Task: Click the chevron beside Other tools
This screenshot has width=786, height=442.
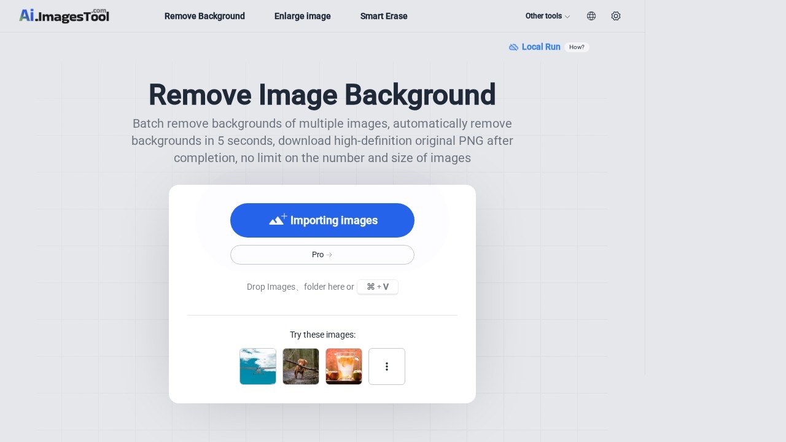Action: coord(567,17)
